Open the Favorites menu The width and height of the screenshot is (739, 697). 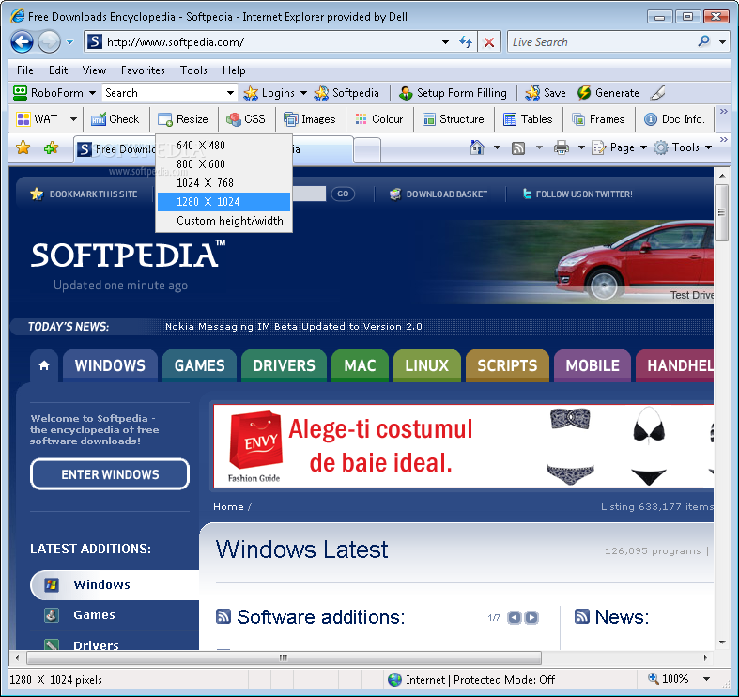point(143,70)
